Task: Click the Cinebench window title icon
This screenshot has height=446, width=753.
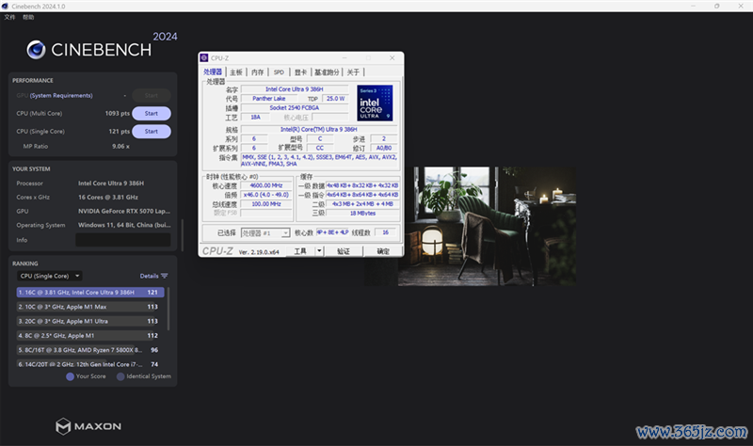Action: coord(5,7)
